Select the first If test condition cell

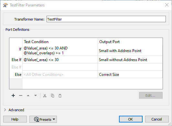60,50
